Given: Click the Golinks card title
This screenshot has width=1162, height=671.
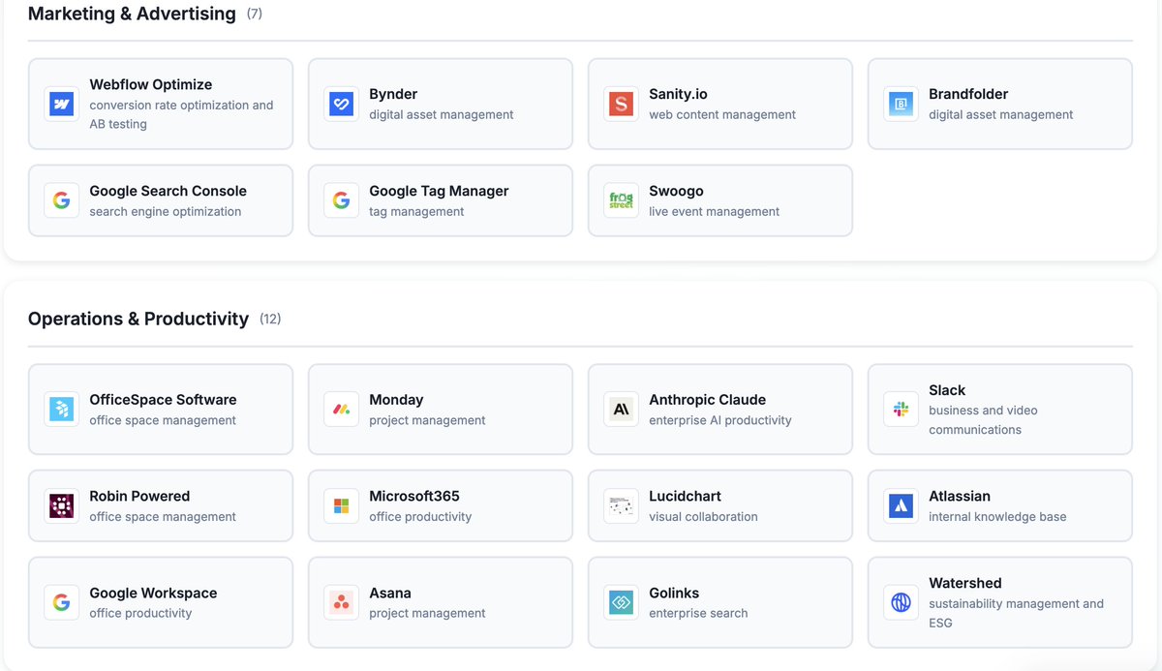Looking at the screenshot, I should (x=674, y=593).
